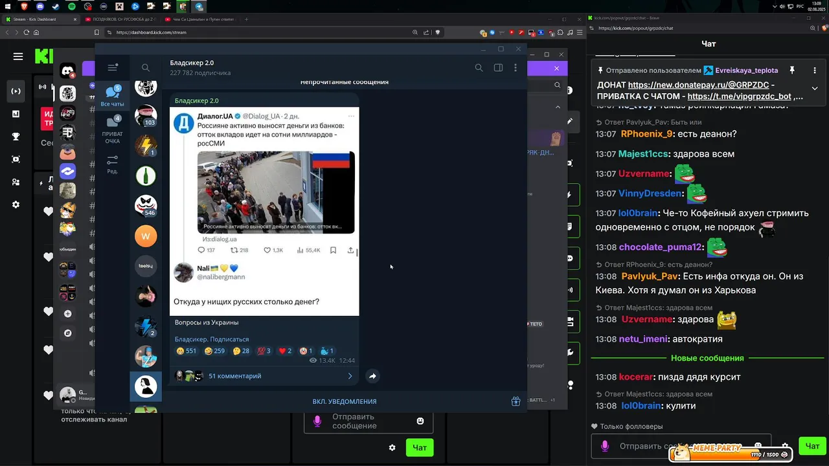Open the green bottle avatar chat

click(x=146, y=175)
